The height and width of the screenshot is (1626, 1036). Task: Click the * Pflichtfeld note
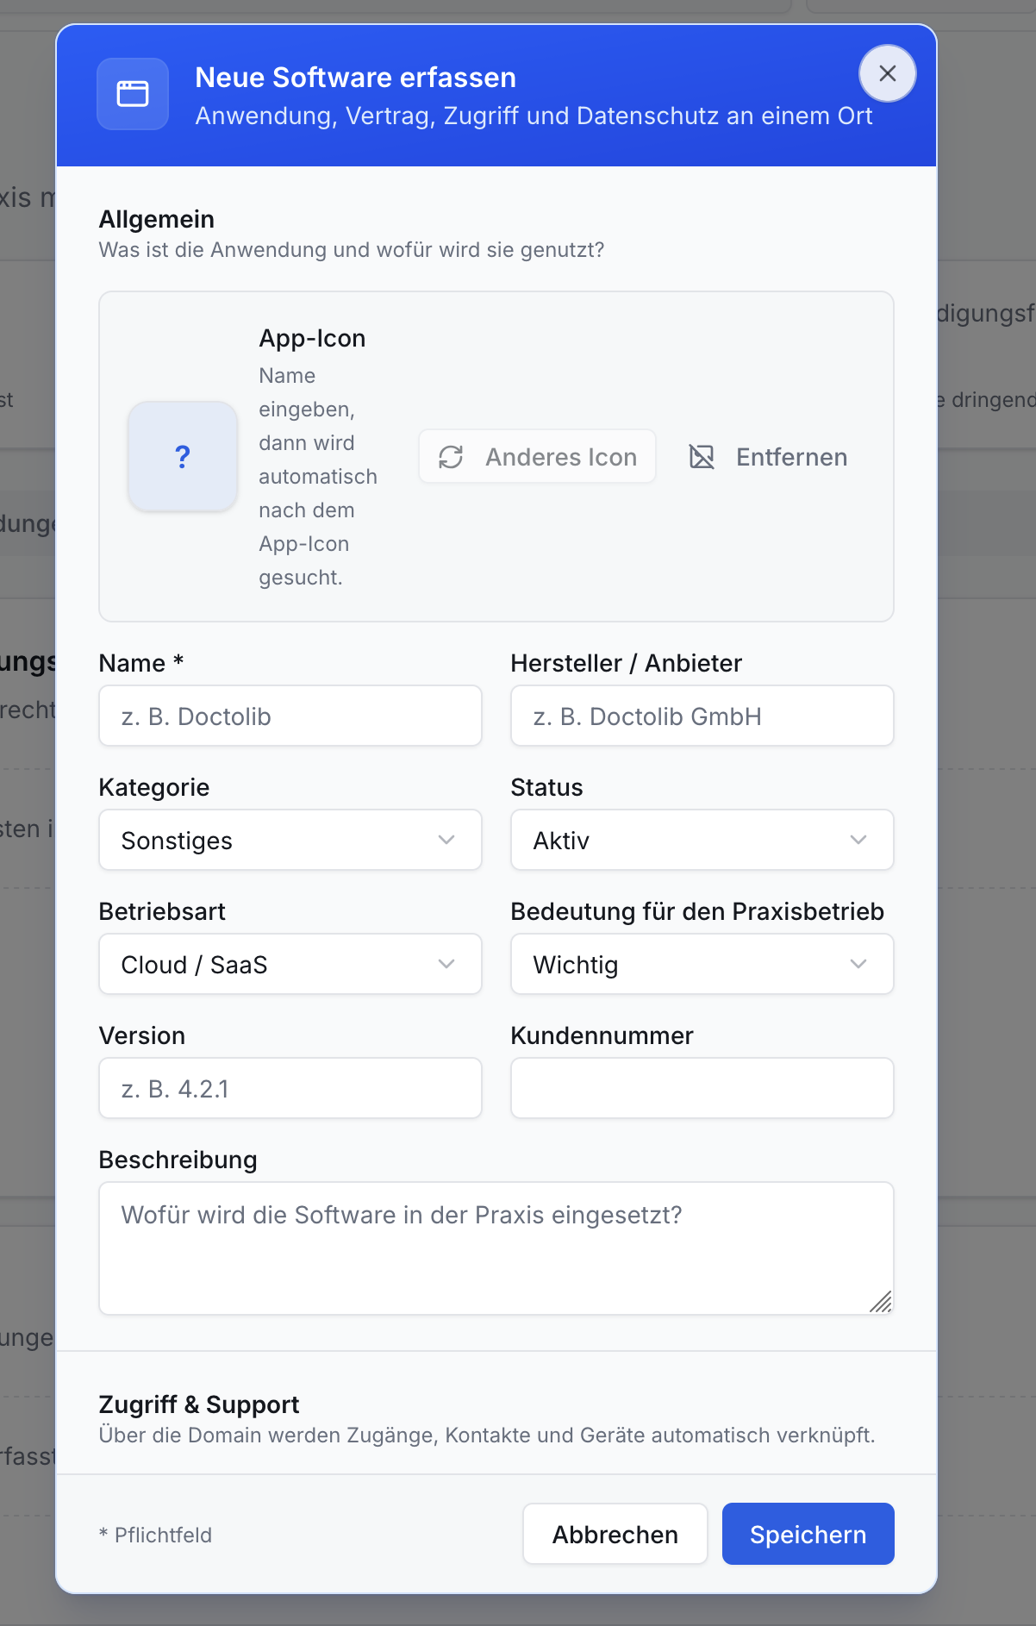pyautogui.click(x=155, y=1535)
